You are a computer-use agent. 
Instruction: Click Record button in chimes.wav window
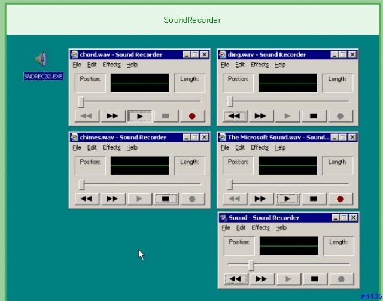coord(192,199)
